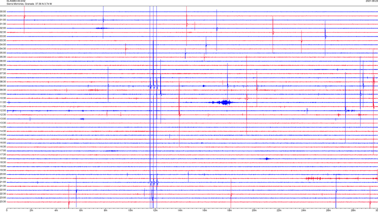Click the 4m tick label on time axis
The image size is (378, 212).
(x=56, y=210)
